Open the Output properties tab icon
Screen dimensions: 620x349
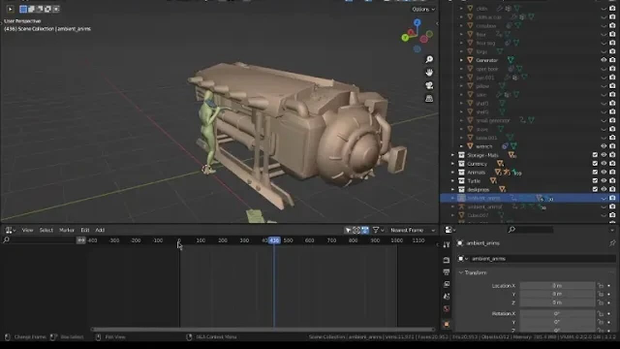coord(446,272)
